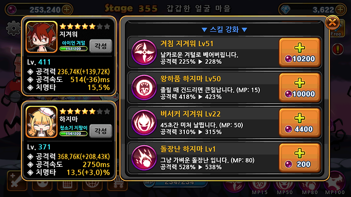
Task: Upgrade 겨침 지겨워 for 10200 orbs
Action: click(x=300, y=53)
